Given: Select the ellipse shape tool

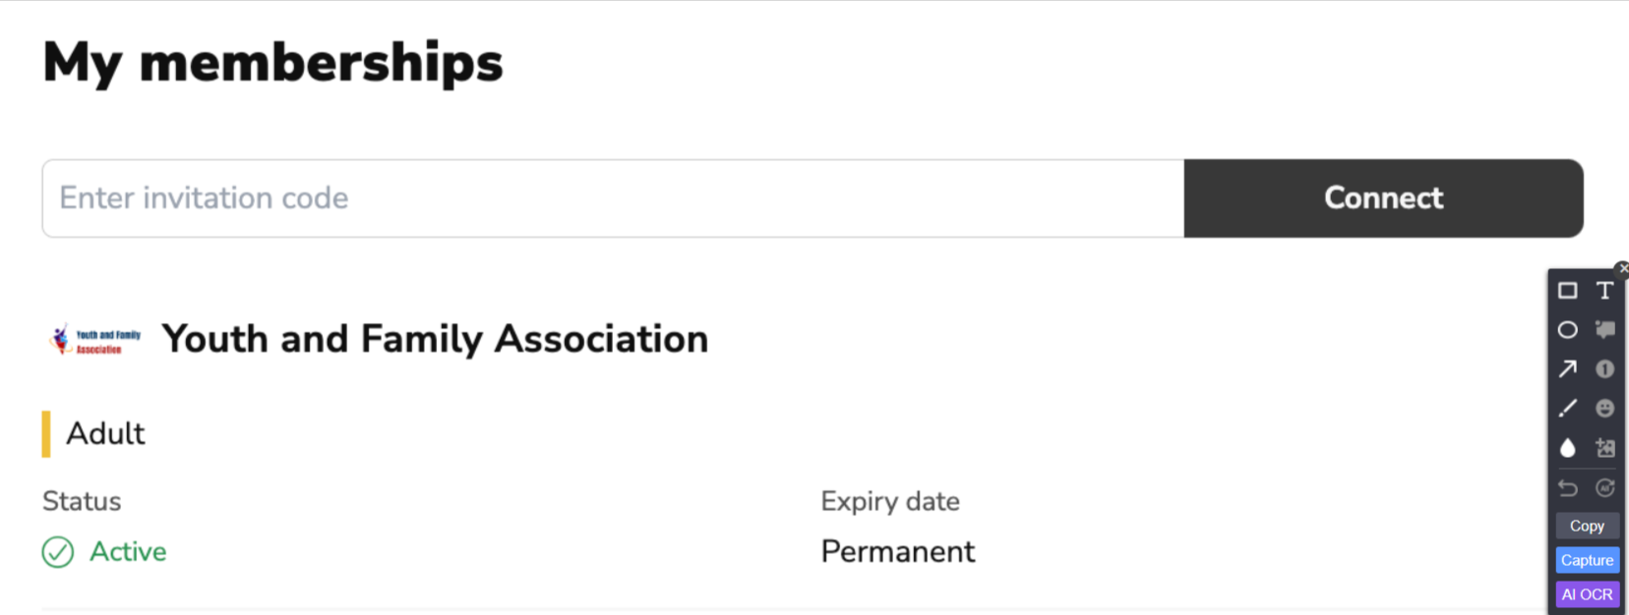Looking at the screenshot, I should point(1568,330).
